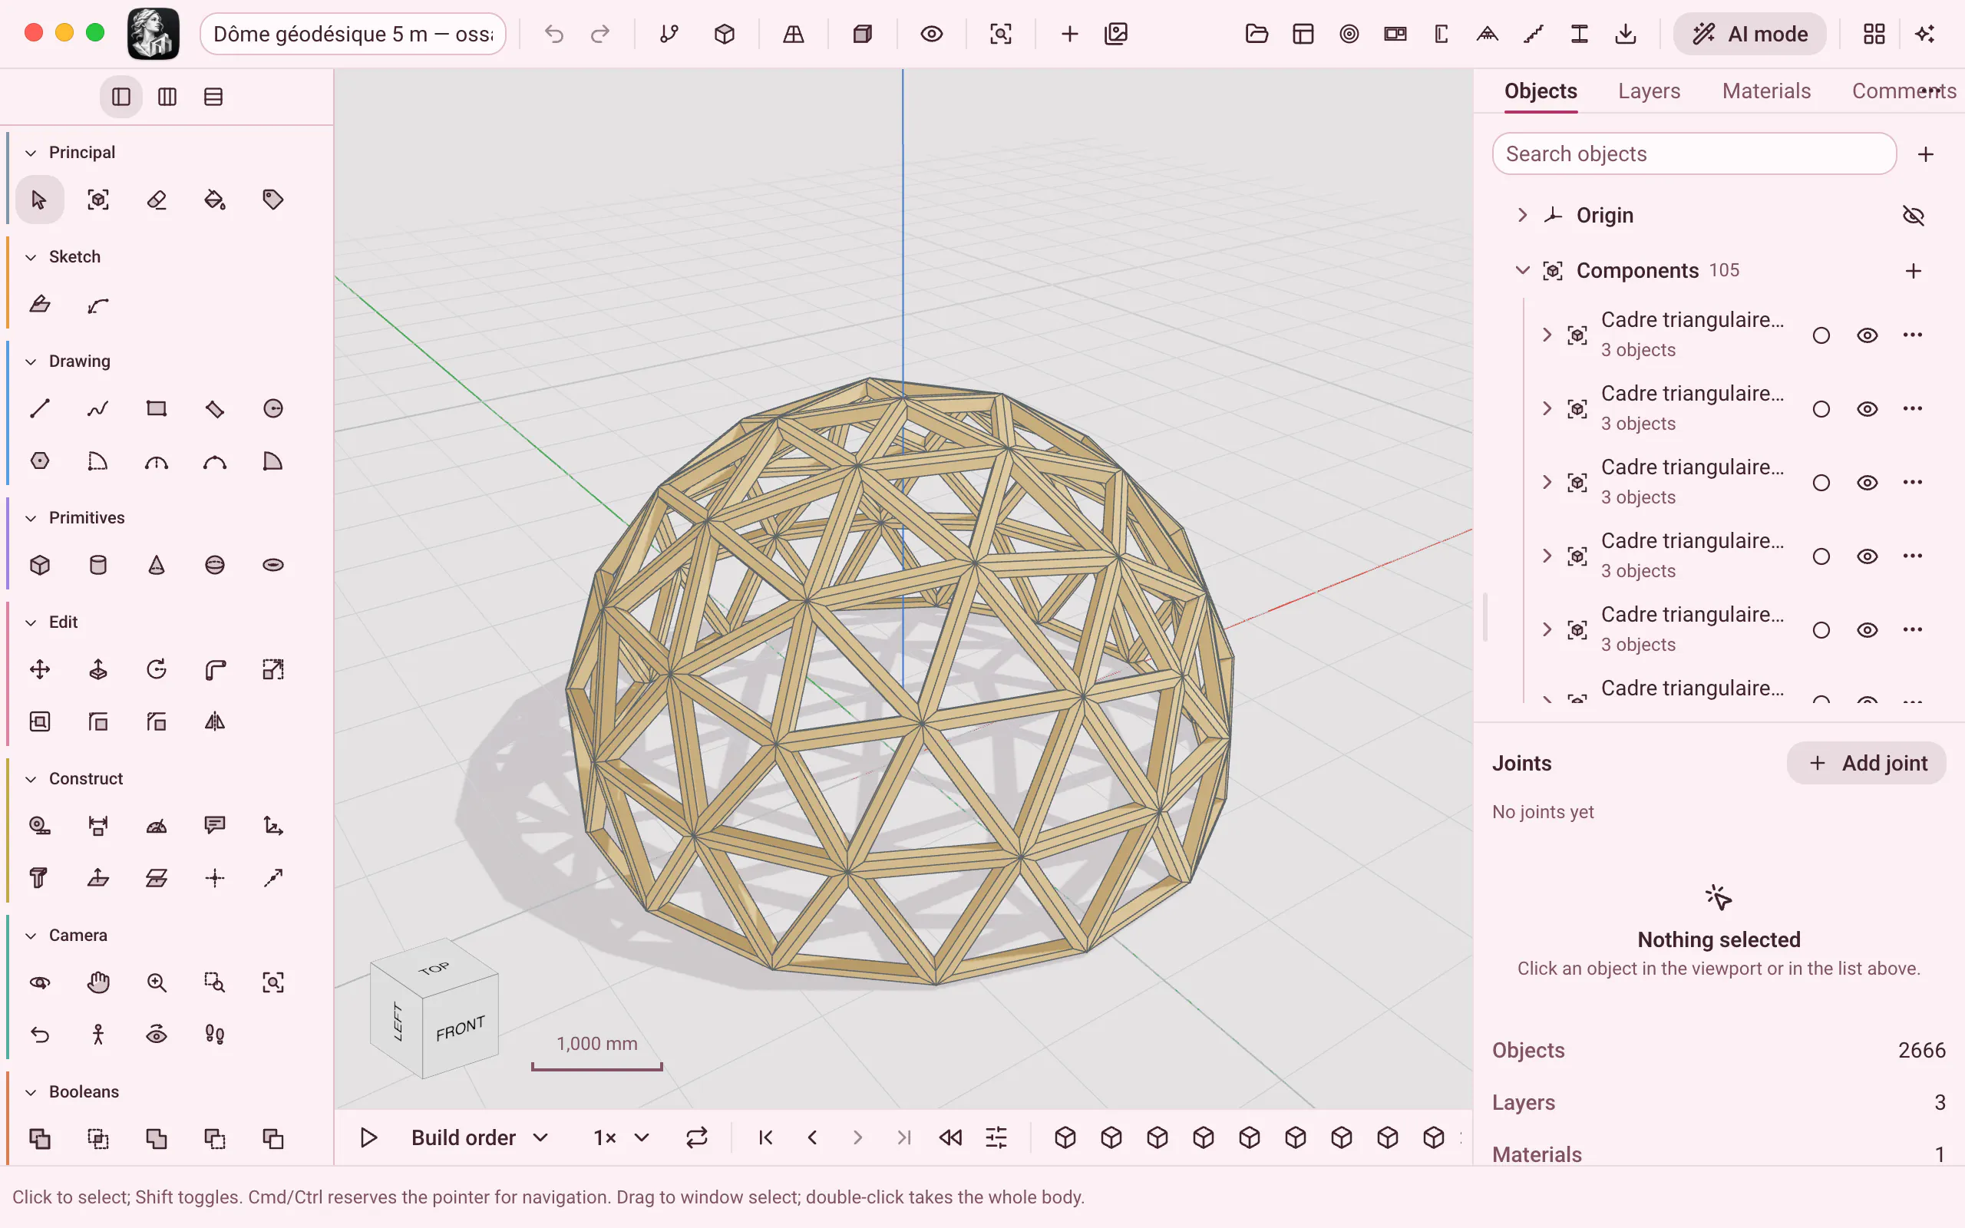This screenshot has width=1965, height=1228.
Task: Open the Build order dropdown
Action: (479, 1138)
